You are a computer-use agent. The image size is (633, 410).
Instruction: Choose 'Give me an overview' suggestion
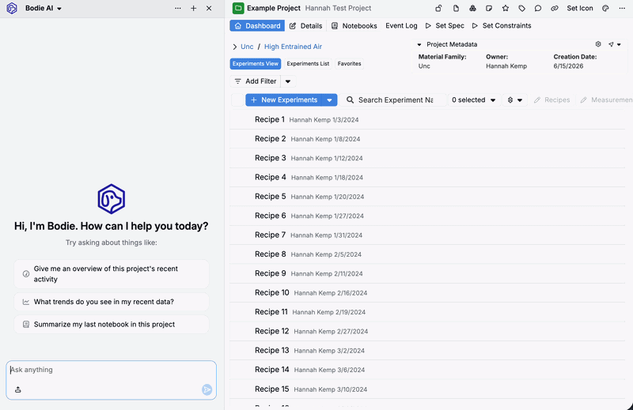tap(112, 274)
